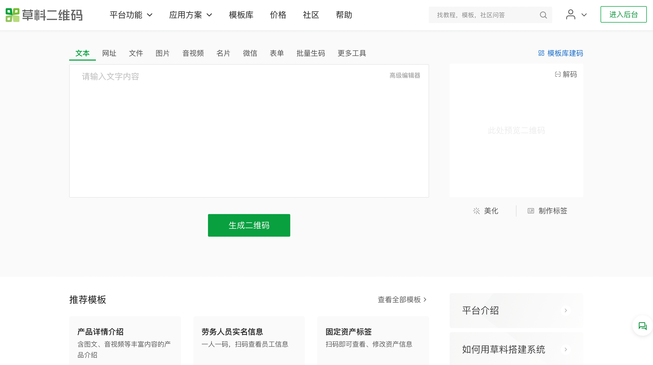Open the chat support bubble icon
This screenshot has height=365, width=653.
[642, 326]
